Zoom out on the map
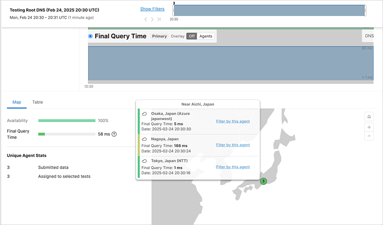 point(369,136)
